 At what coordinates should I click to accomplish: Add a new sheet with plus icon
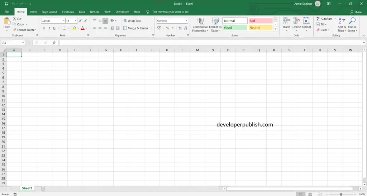(43, 189)
